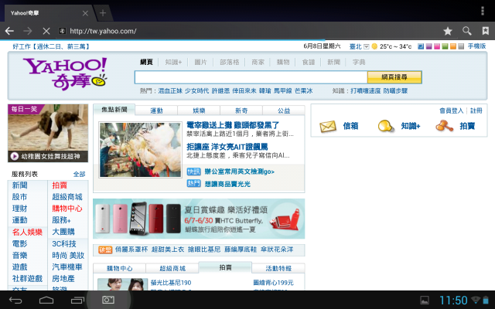This screenshot has height=309, width=495.
Task: Open Android recent apps button
Action: click(x=77, y=301)
